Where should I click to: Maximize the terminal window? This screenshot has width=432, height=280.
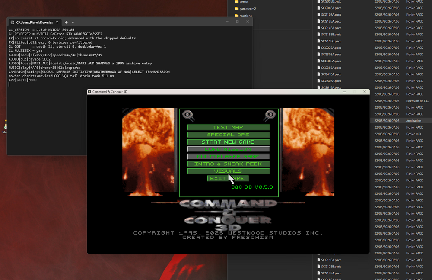[237, 22]
